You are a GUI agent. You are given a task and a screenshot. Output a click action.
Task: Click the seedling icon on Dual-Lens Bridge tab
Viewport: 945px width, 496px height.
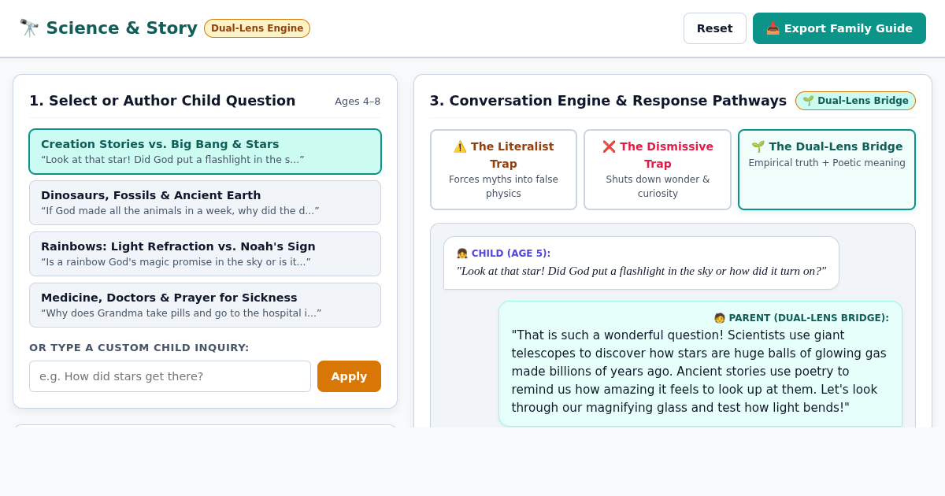click(x=758, y=146)
